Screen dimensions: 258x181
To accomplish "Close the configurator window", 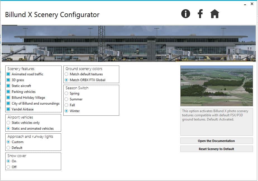I will pos(252,4).
